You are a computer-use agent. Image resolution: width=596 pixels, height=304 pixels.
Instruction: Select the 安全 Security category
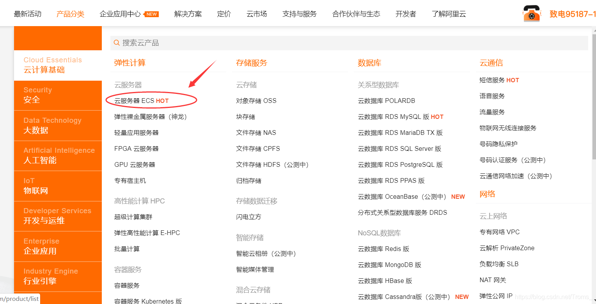click(x=58, y=95)
